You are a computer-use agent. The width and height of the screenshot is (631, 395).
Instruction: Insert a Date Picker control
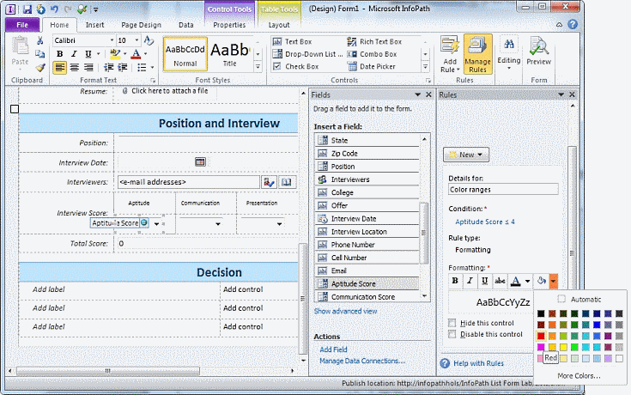coord(371,66)
